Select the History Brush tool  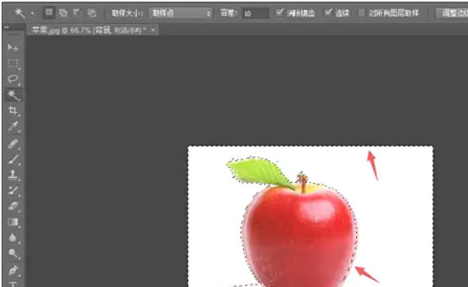click(x=13, y=191)
